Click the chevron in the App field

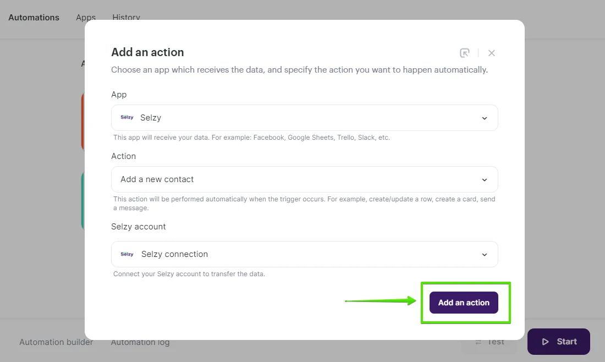tap(485, 118)
